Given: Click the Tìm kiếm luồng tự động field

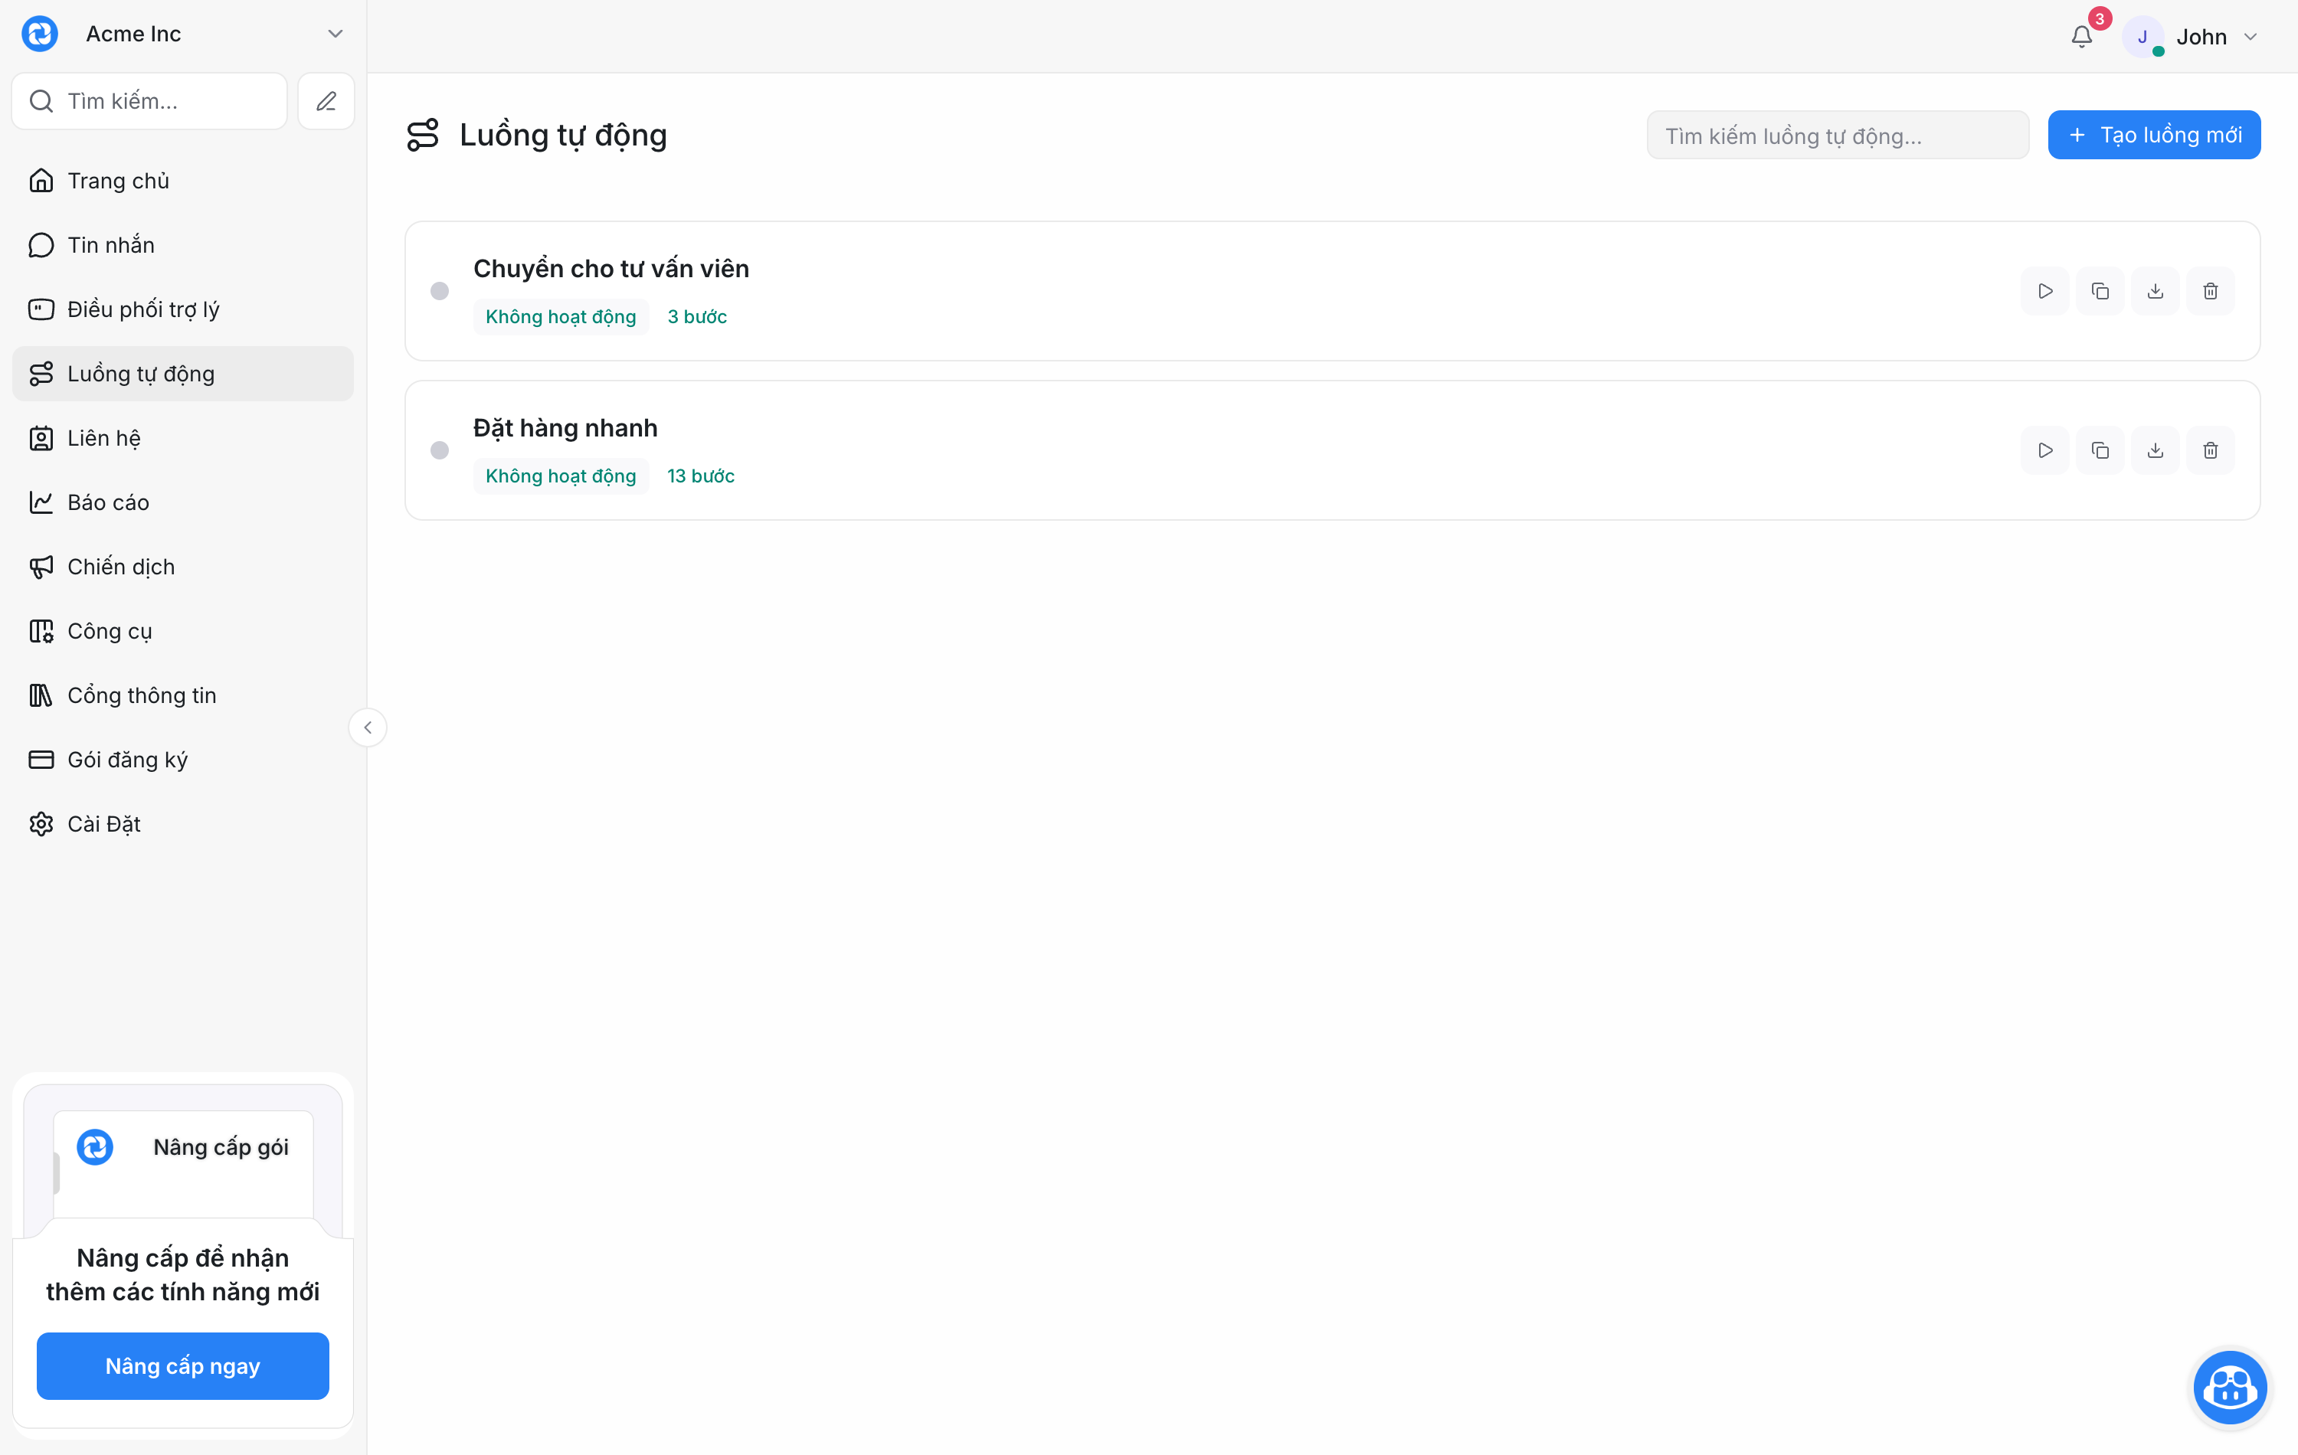Looking at the screenshot, I should (x=1837, y=136).
